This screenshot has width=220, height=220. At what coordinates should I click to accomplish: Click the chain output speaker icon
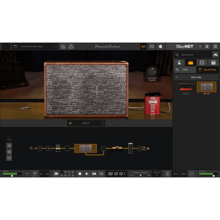[148, 148]
